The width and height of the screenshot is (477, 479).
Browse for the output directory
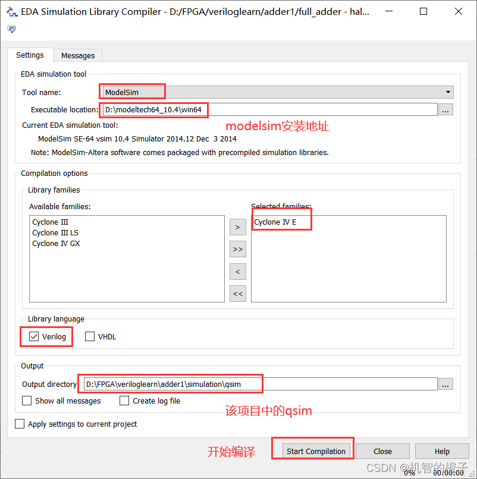[x=445, y=385]
